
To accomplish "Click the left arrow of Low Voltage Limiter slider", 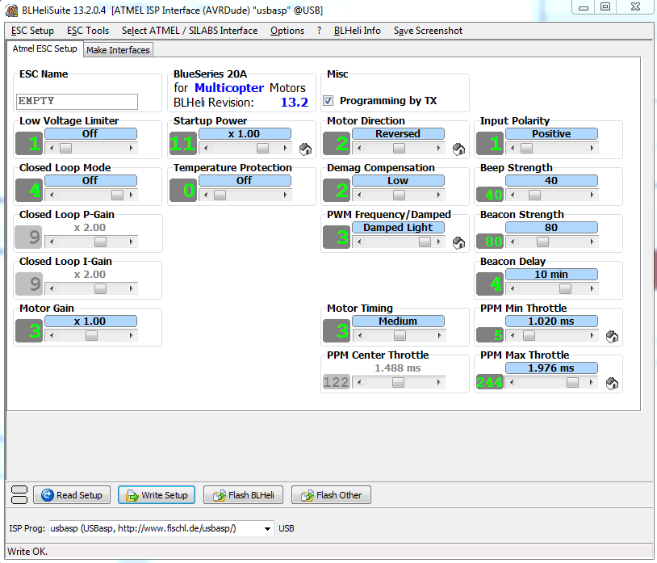I will coord(52,149).
